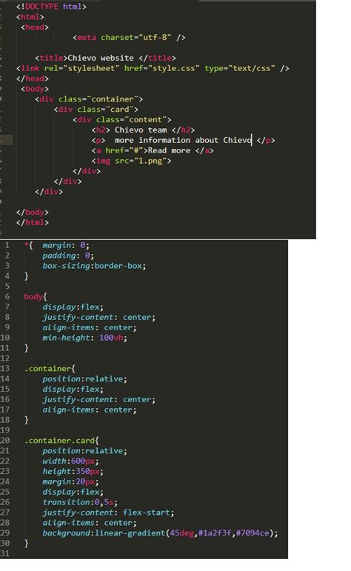Click 'display:flex;' on line 7
This screenshot has height=571, width=351.
coord(73,307)
